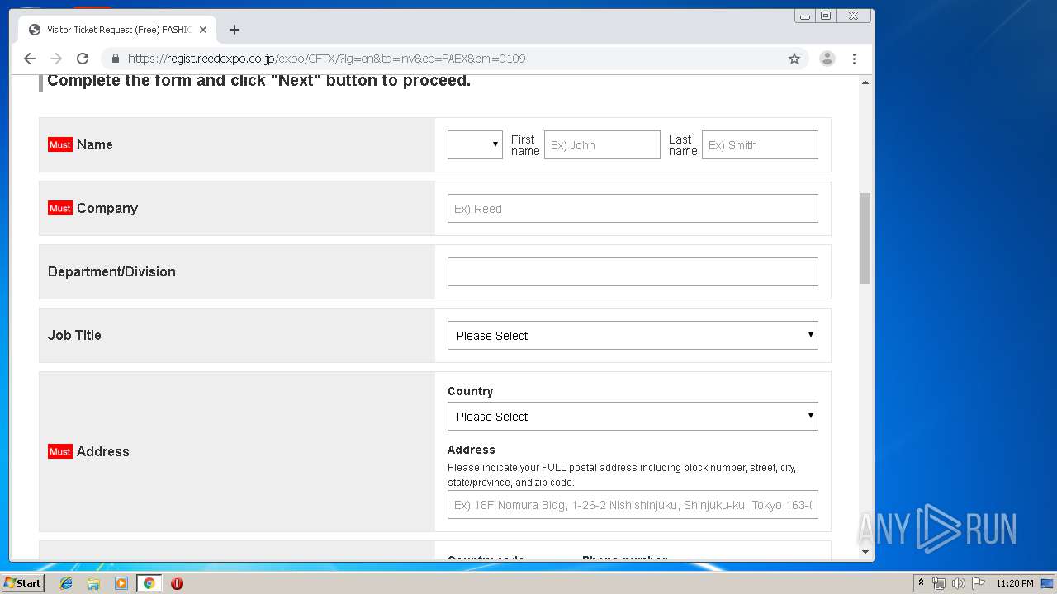This screenshot has width=1057, height=594.
Task: Open File Explorer folder taskbar icon
Action: 93,583
